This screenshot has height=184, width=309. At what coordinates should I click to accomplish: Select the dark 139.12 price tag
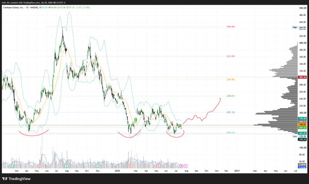point(302,139)
